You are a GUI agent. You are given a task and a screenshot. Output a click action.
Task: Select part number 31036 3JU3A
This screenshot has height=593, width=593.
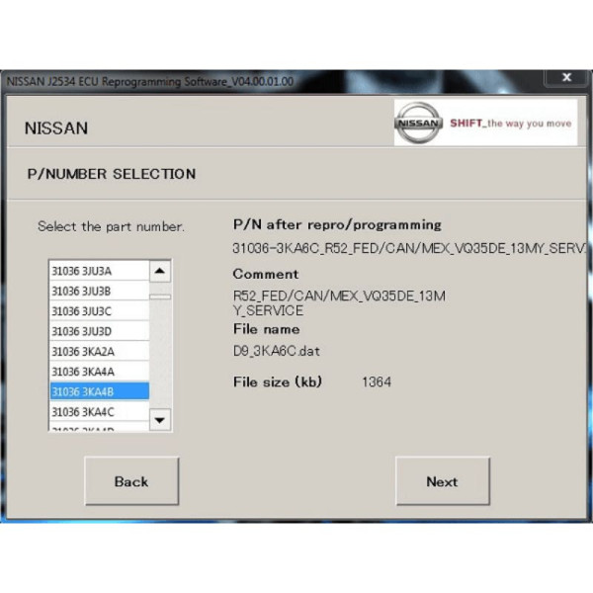[x=82, y=270]
